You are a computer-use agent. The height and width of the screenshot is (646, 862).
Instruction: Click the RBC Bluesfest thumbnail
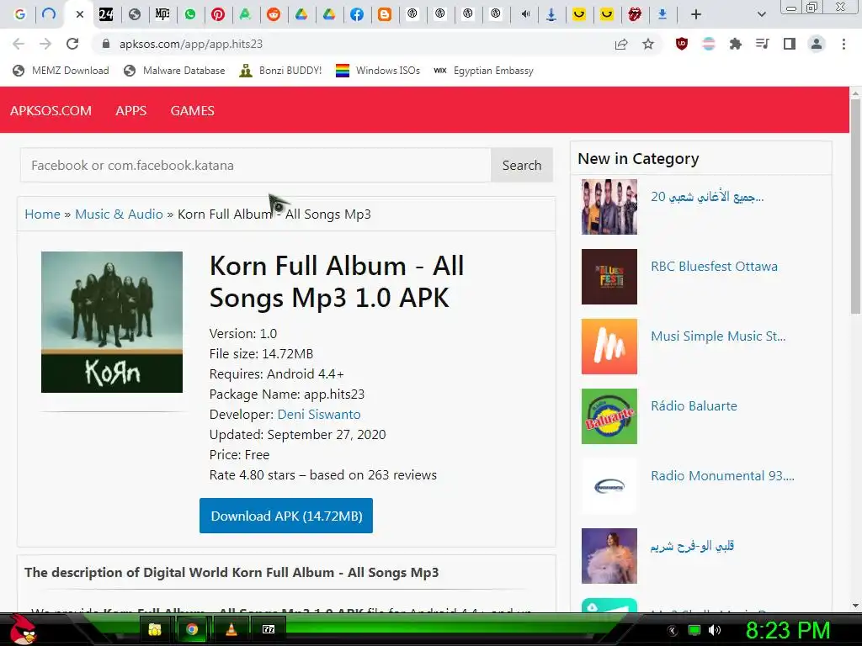pyautogui.click(x=609, y=276)
